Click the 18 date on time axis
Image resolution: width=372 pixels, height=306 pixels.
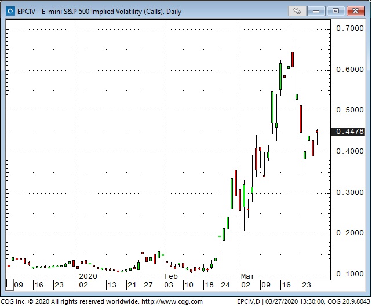[x=209, y=285]
